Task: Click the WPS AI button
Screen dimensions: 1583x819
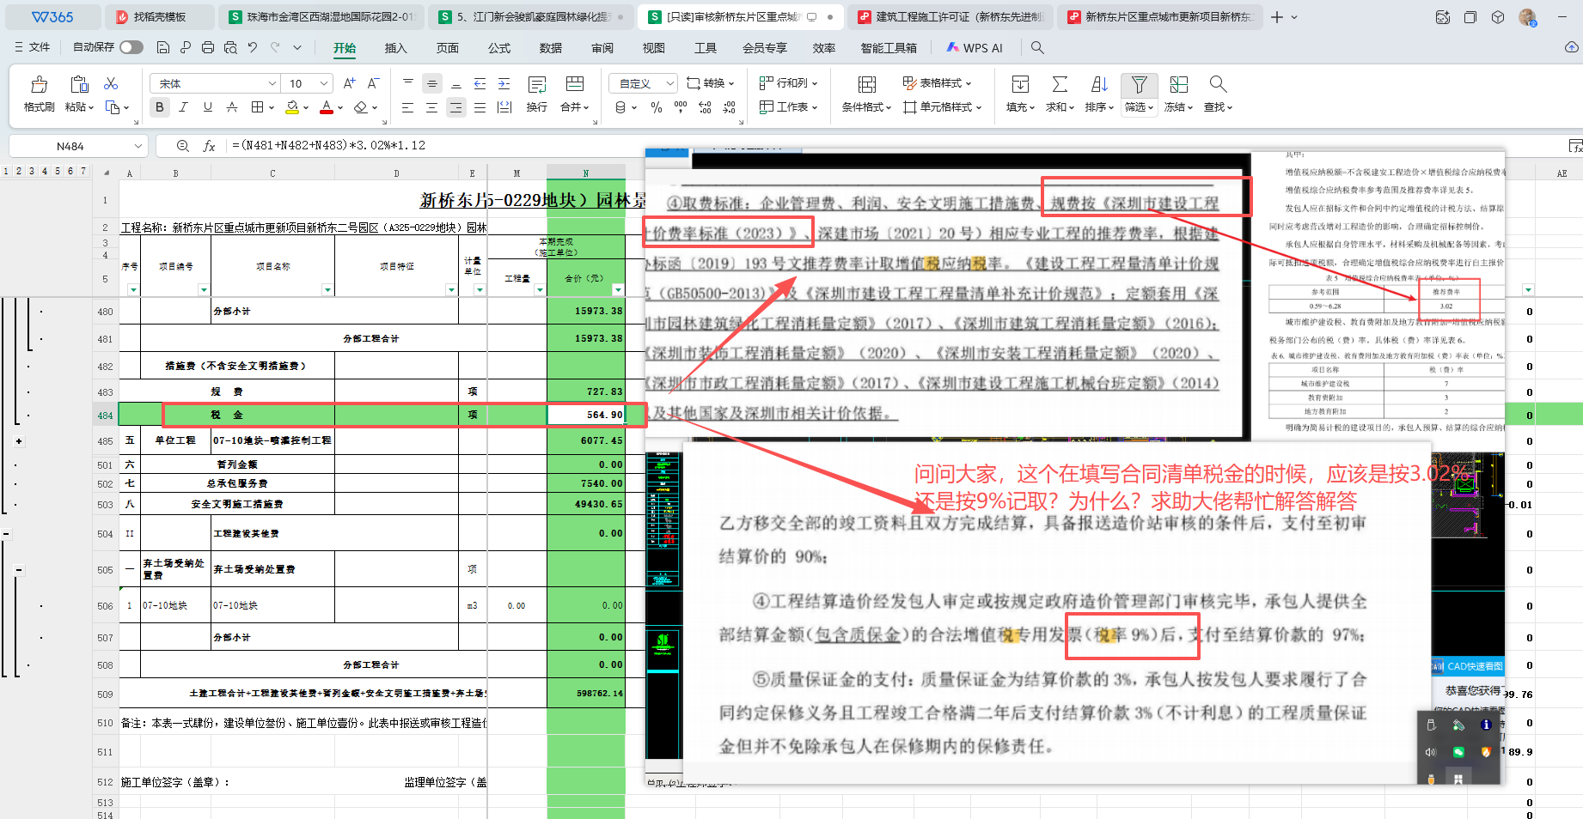Action: point(974,48)
